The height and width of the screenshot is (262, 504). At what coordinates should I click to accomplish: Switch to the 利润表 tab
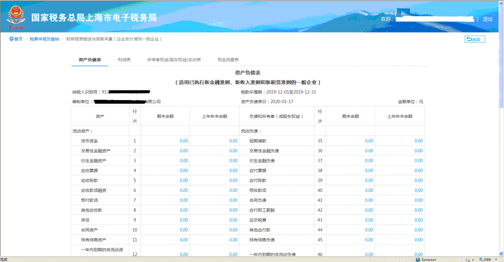pos(124,60)
